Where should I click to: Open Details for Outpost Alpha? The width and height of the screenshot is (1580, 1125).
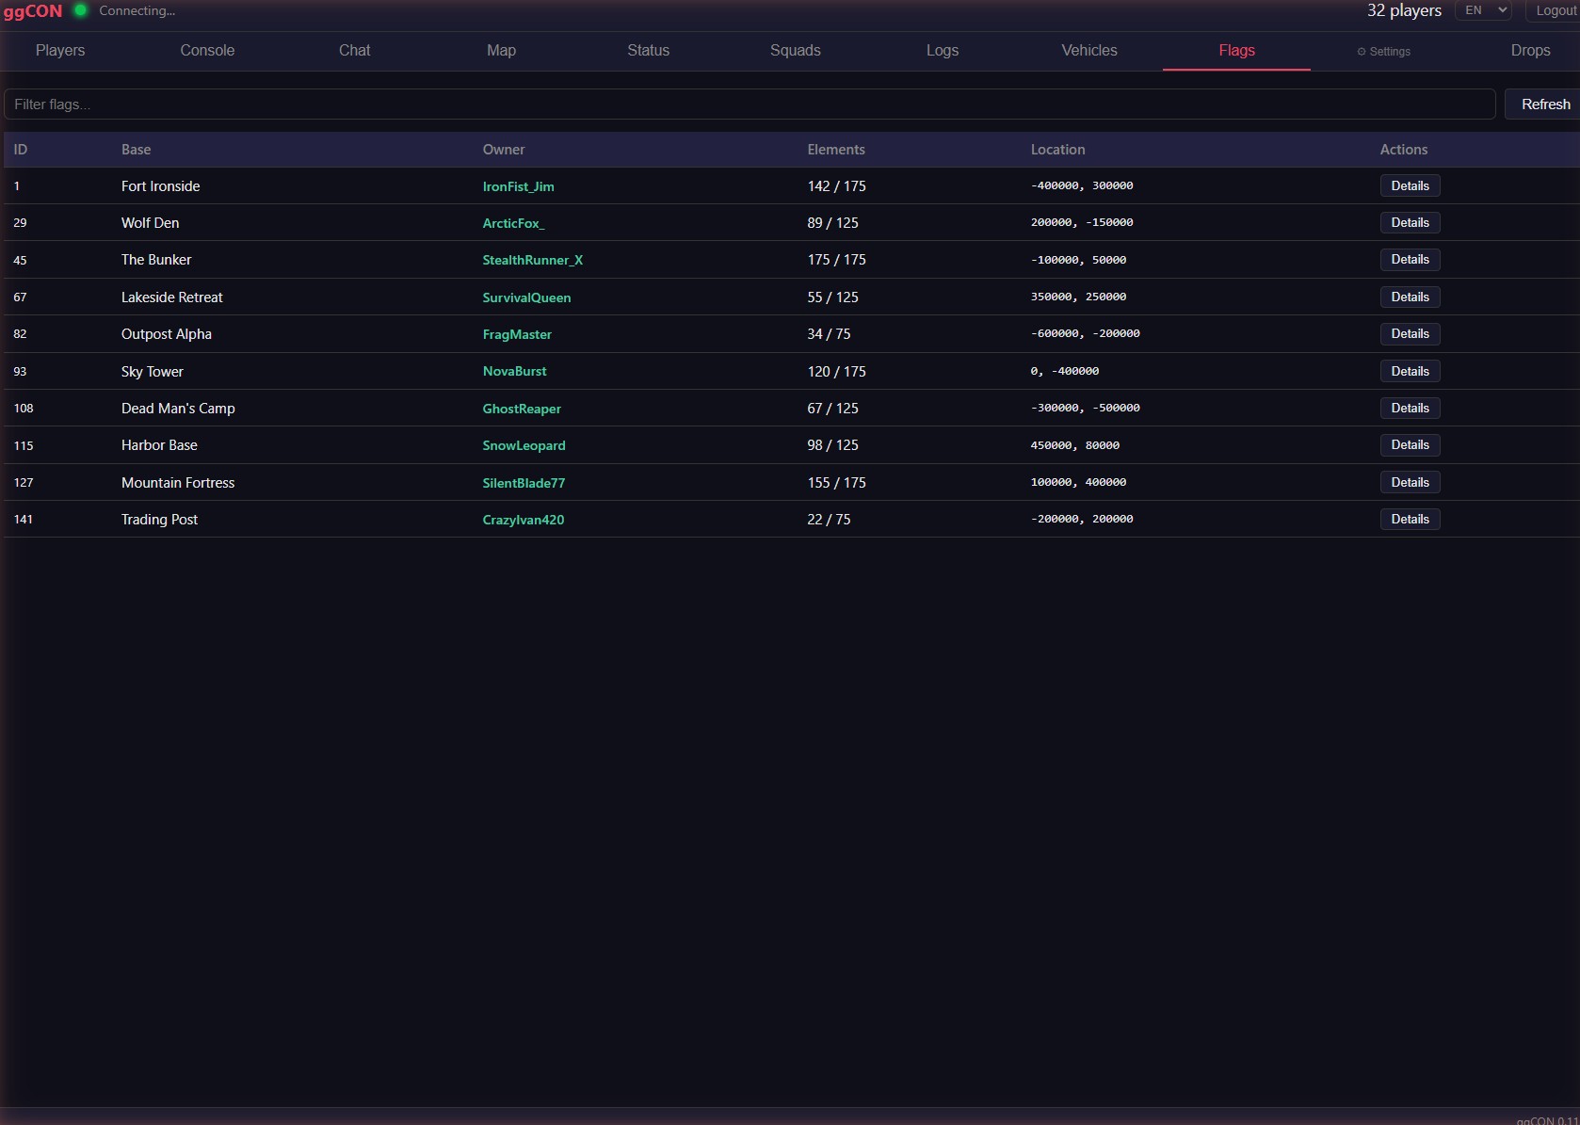pos(1410,334)
